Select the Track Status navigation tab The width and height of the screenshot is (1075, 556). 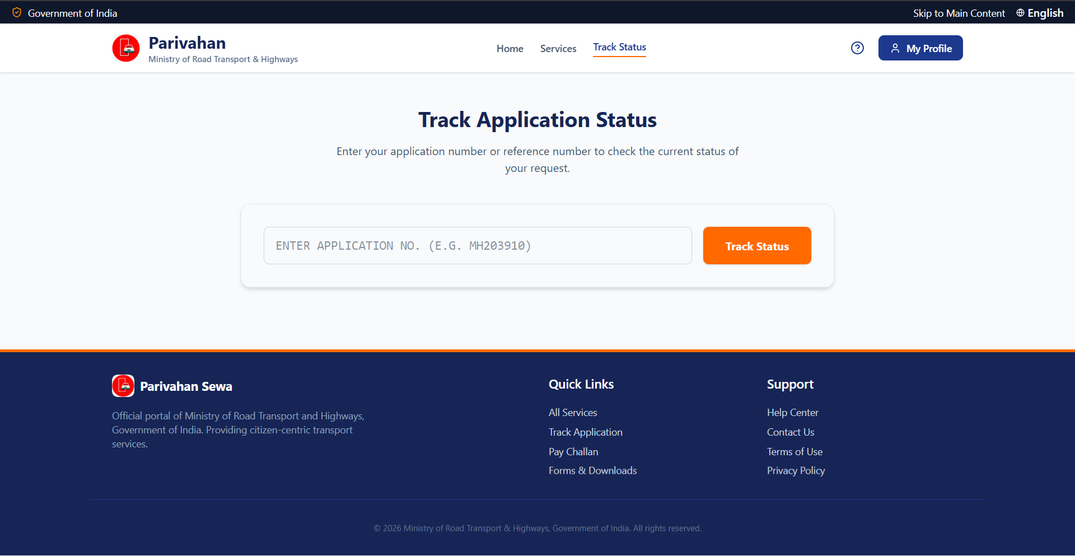click(620, 48)
